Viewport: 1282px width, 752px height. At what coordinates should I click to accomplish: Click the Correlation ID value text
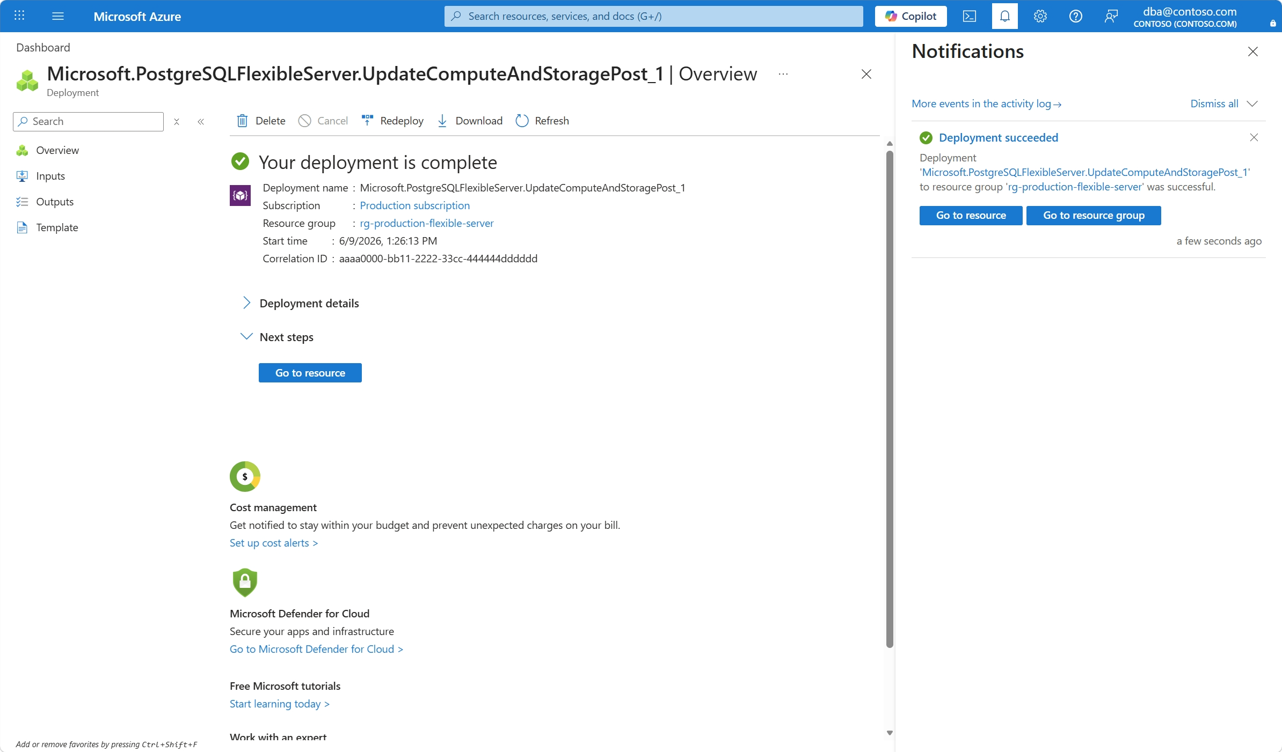(438, 259)
